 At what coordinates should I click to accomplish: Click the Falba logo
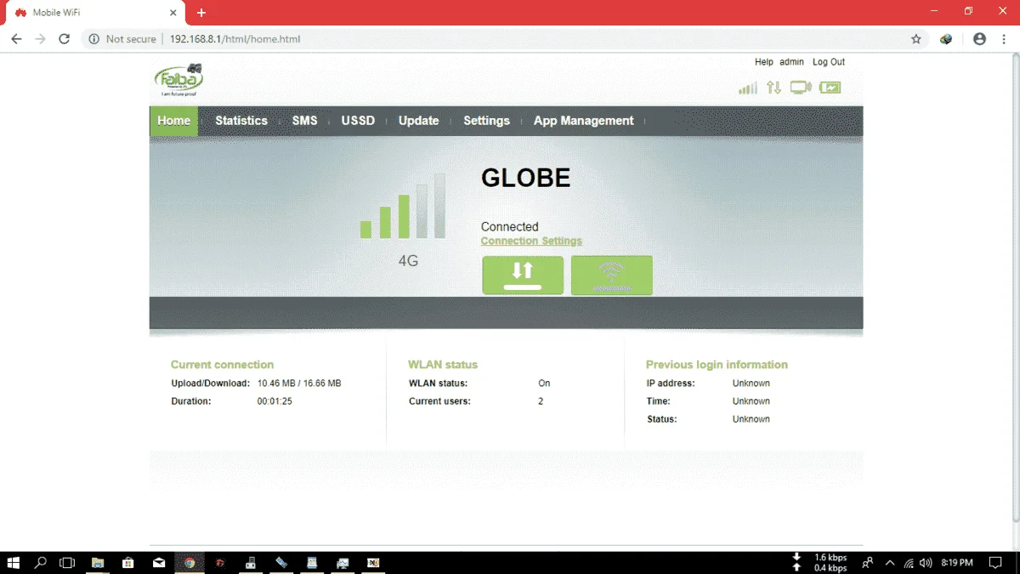click(178, 81)
